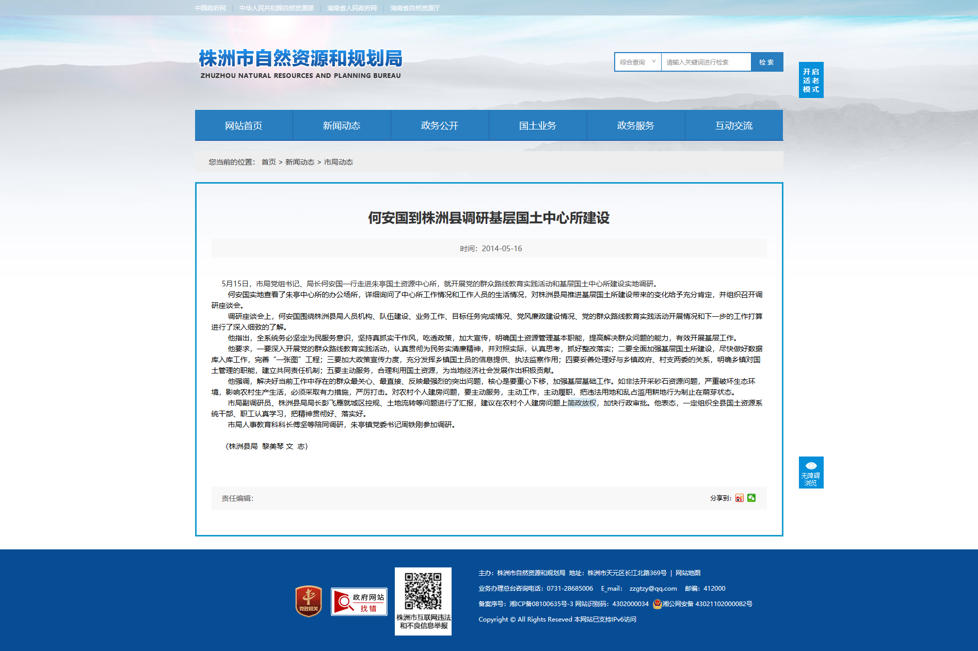This screenshot has height=651, width=978.
Task: Open the 政务公开 navigation menu
Action: point(440,125)
